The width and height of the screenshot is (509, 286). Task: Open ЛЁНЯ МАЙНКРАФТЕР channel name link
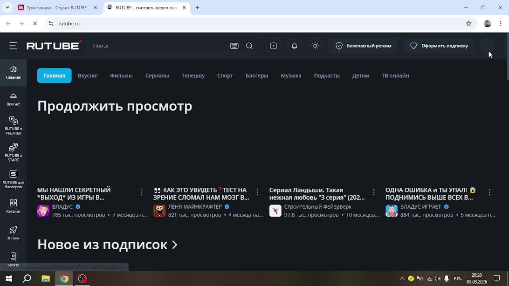coord(195,206)
